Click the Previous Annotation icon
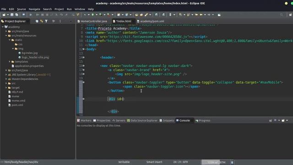293x165 pixels. (188, 15)
